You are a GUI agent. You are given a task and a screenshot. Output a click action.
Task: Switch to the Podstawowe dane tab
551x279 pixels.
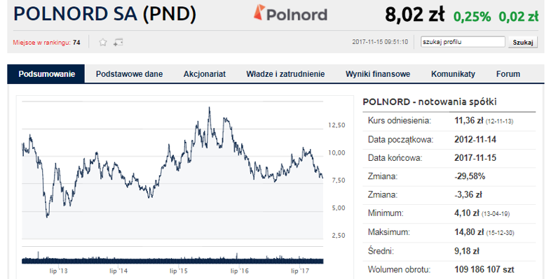[x=129, y=74]
